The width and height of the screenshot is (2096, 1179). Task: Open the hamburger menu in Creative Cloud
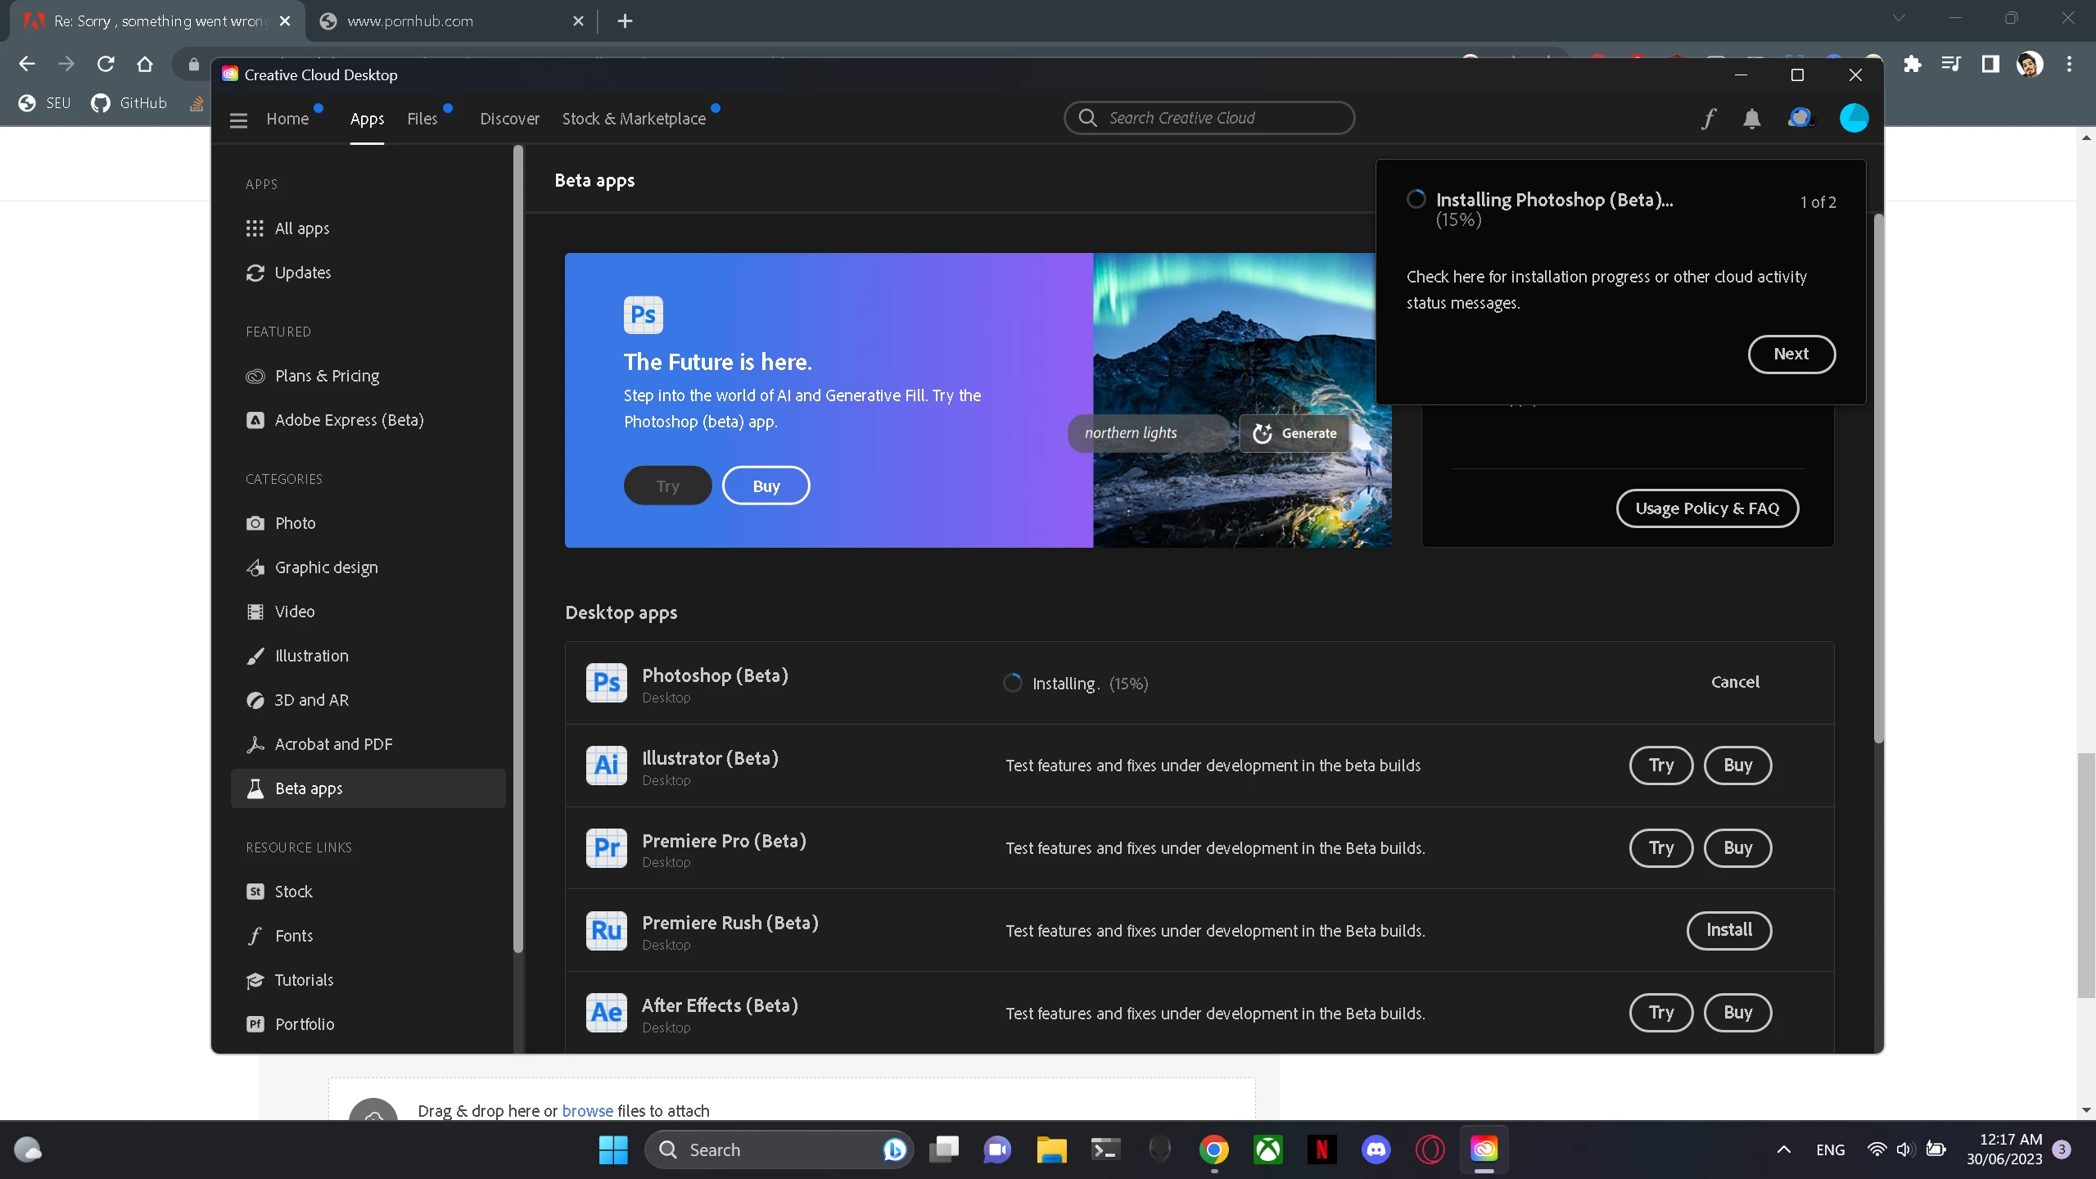[x=238, y=120]
